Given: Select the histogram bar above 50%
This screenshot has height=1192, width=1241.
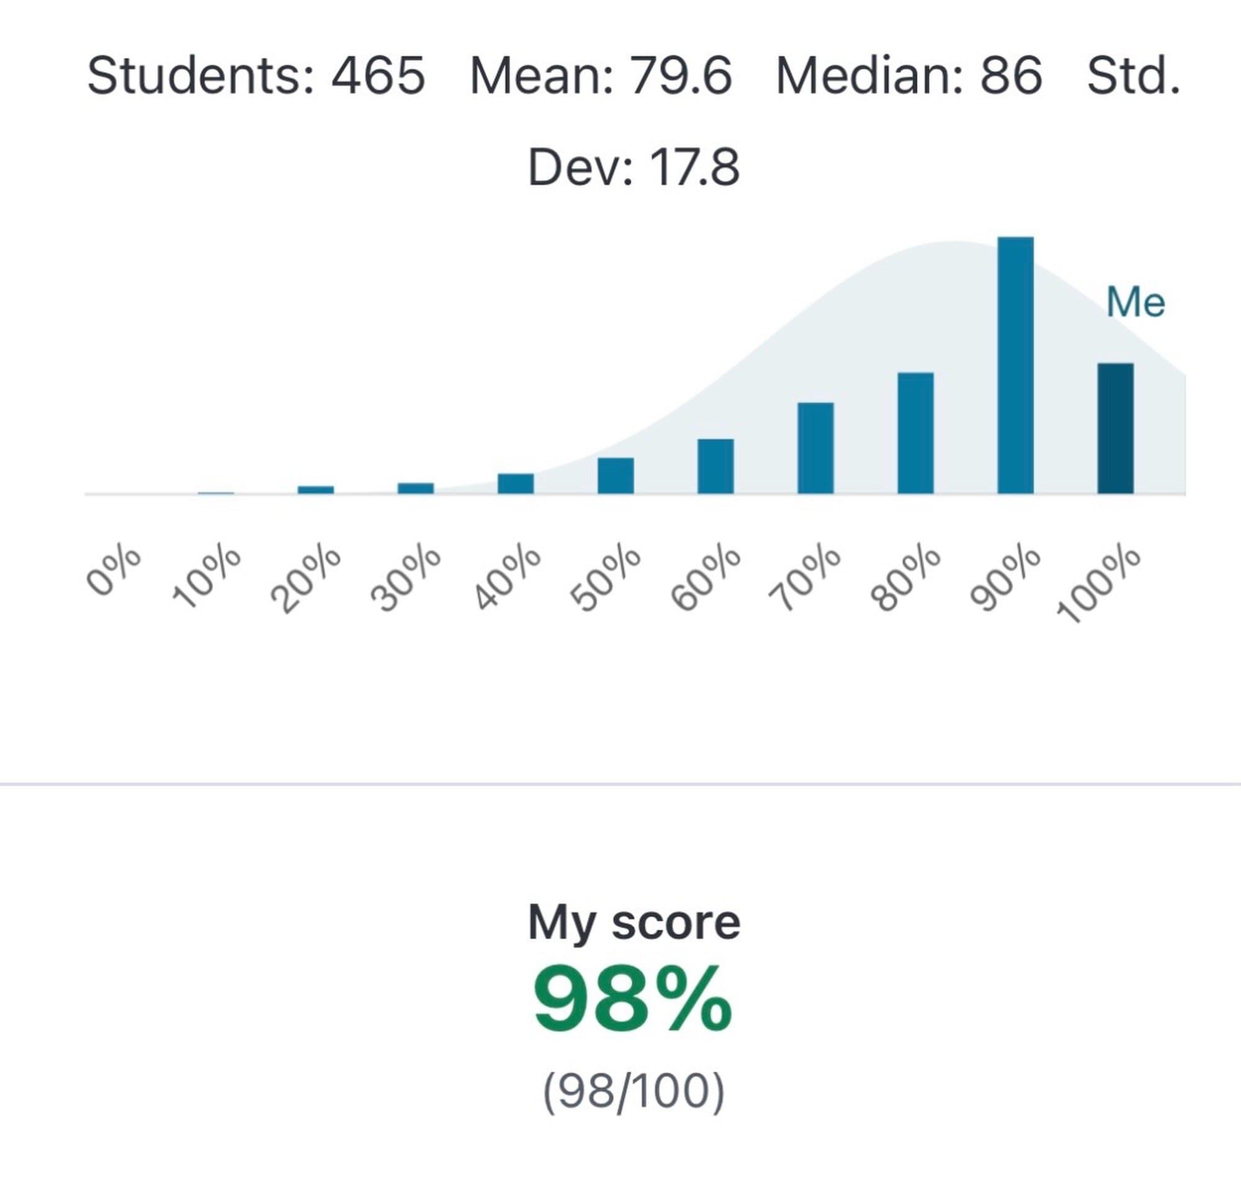Looking at the screenshot, I should (x=616, y=475).
